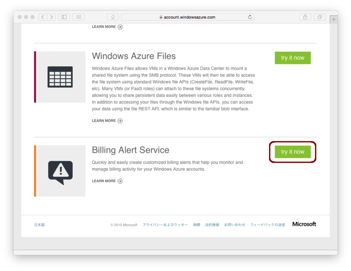Open the フィードバックの送信 footer link
351x271 pixels.
268,225
